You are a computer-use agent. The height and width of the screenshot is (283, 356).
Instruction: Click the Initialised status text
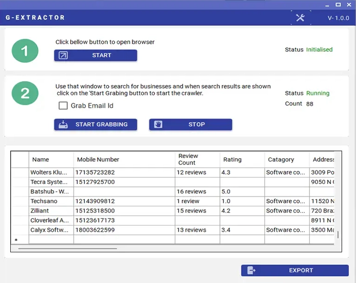pos(319,50)
